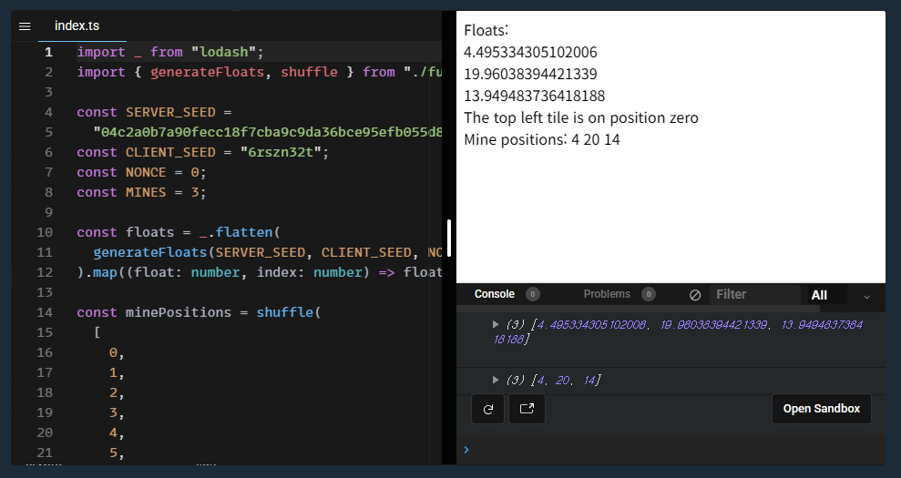
Task: Click the array element 5 on line 21
Action: [x=113, y=453]
